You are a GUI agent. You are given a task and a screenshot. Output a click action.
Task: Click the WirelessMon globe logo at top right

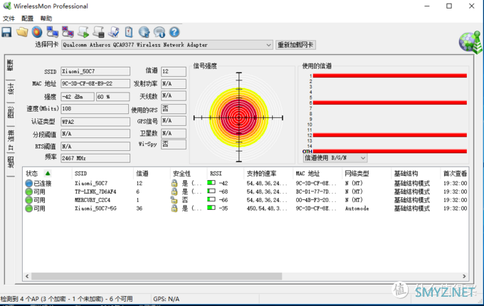pos(470,42)
